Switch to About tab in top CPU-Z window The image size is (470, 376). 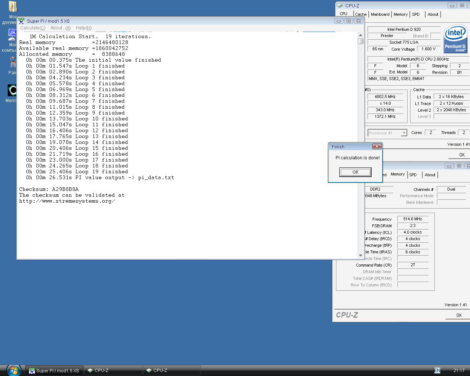click(433, 14)
